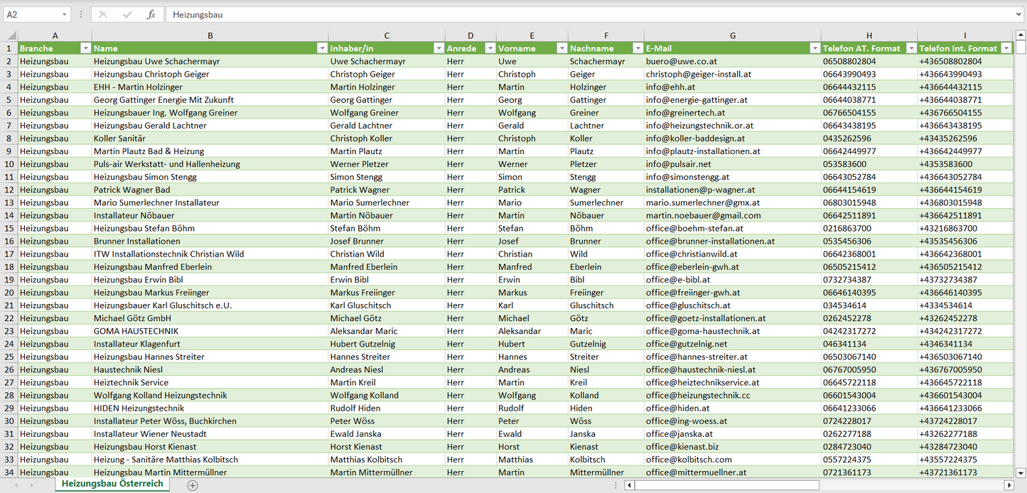Image resolution: width=1027 pixels, height=493 pixels.
Task: Click the Enter checkmark icon in formula bar
Action: click(127, 14)
